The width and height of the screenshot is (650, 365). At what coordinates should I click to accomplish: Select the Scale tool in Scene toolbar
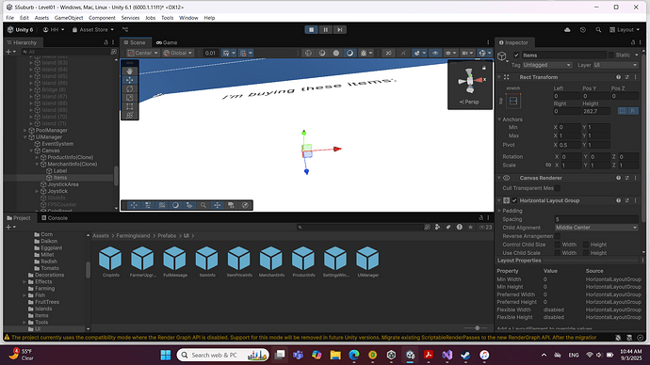(129, 98)
